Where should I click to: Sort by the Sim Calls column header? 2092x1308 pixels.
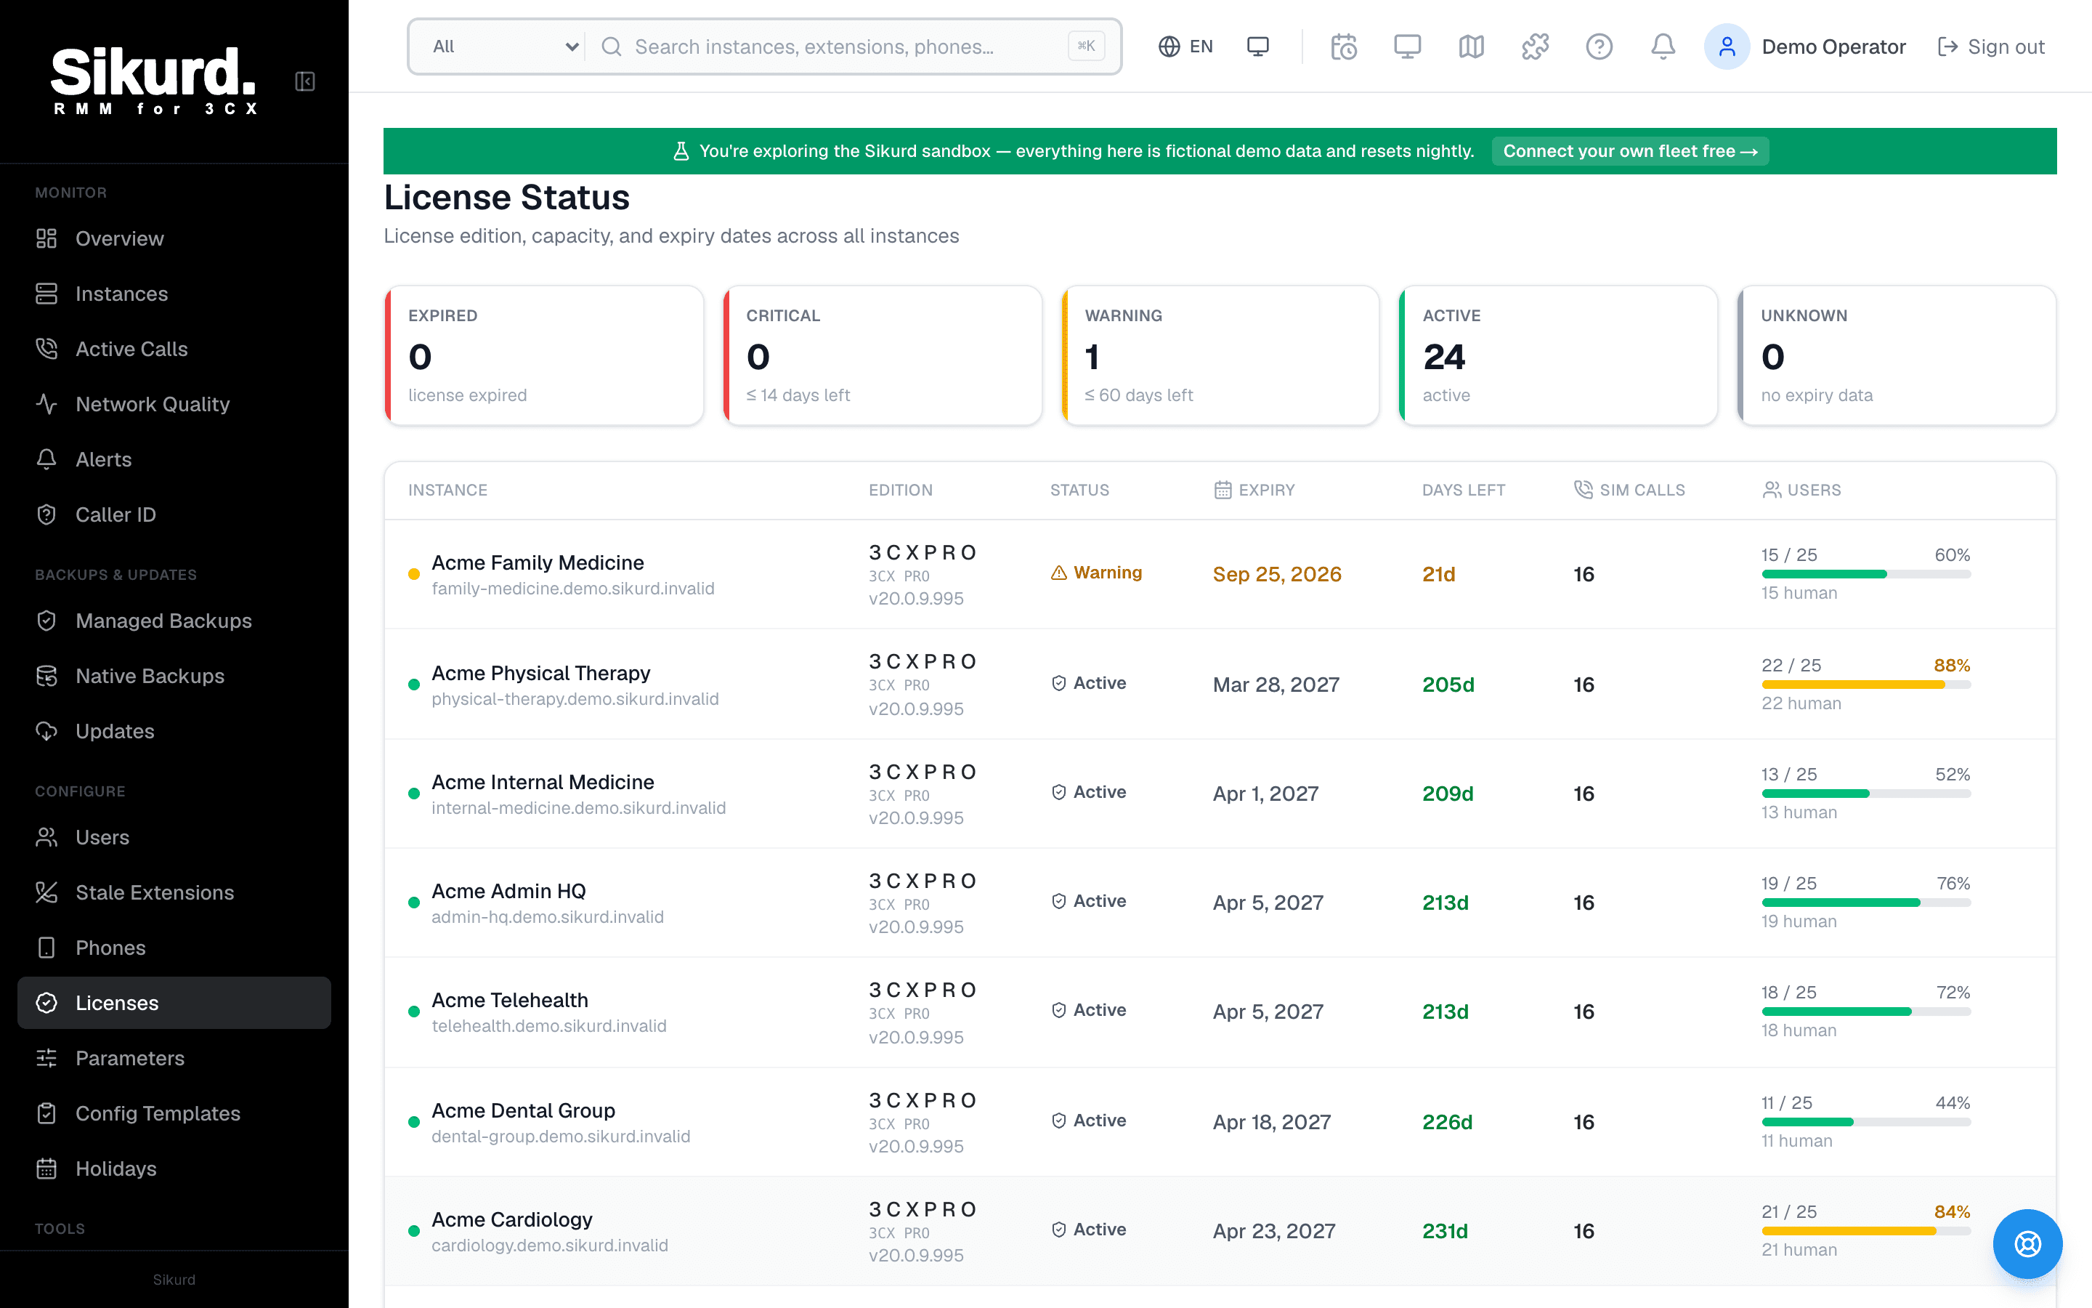tap(1629, 490)
